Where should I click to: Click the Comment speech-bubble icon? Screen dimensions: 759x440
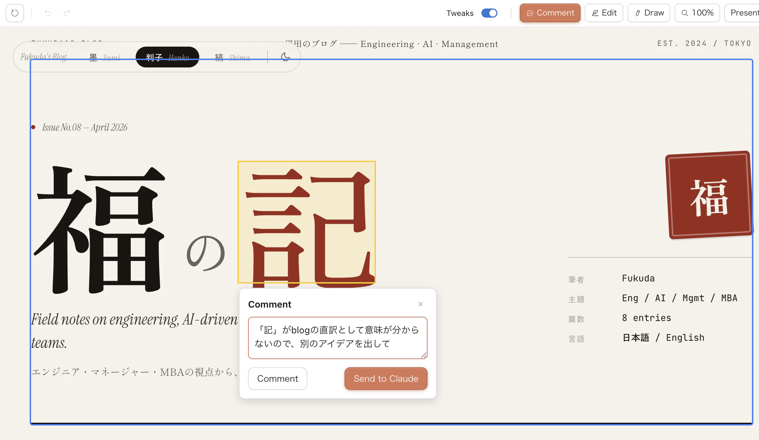pyautogui.click(x=530, y=13)
